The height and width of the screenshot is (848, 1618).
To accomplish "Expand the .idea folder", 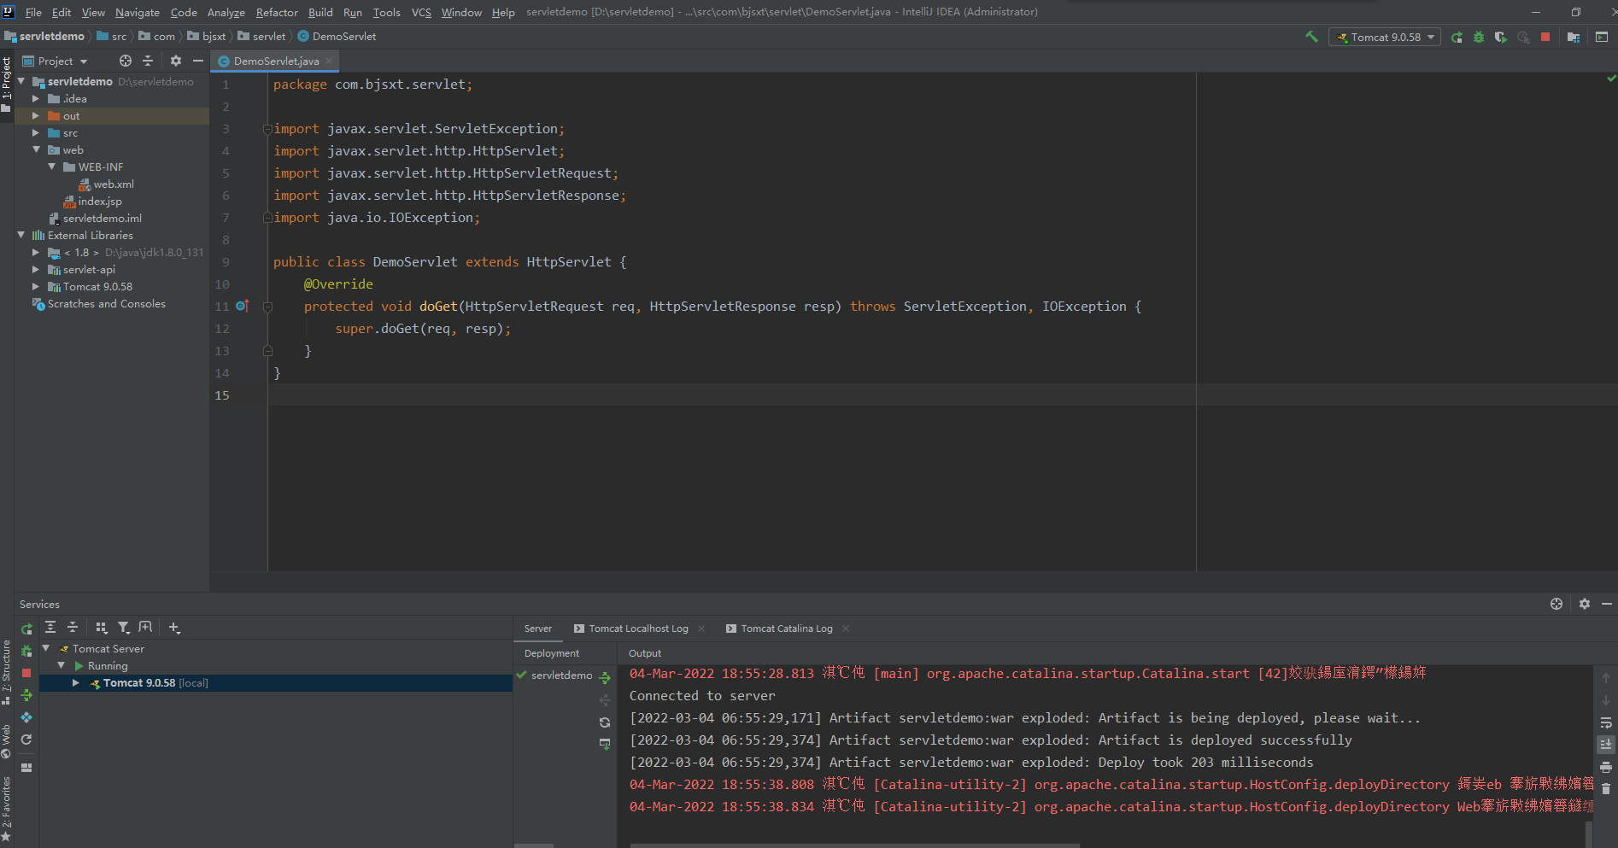I will click(x=36, y=98).
